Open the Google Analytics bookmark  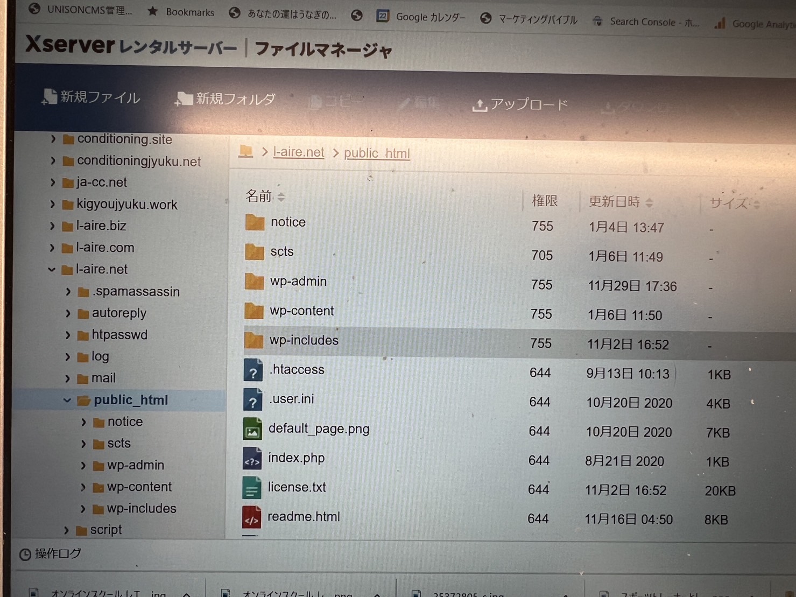755,24
